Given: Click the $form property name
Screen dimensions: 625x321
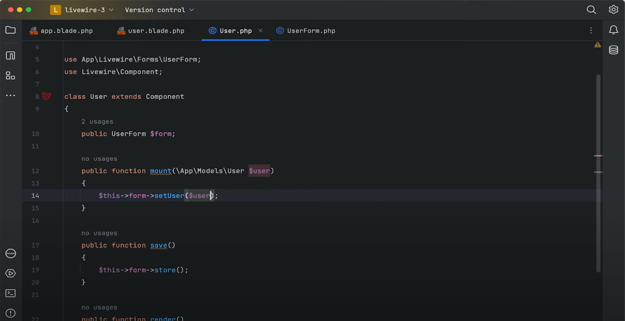Looking at the screenshot, I should point(161,134).
